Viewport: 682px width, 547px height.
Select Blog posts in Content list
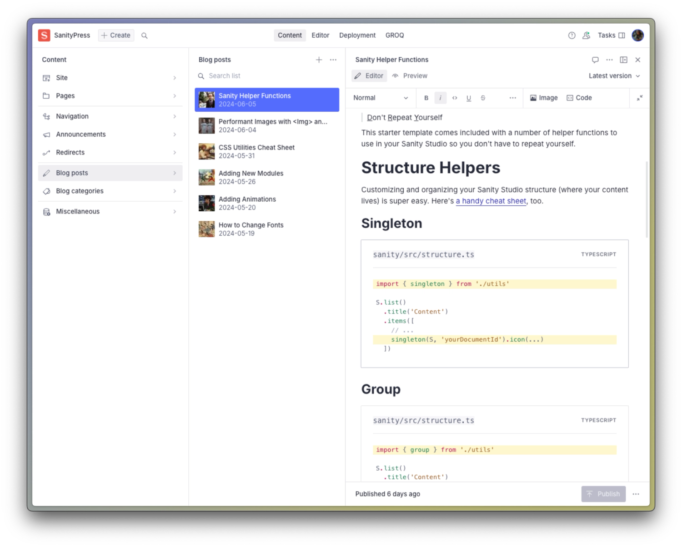110,173
